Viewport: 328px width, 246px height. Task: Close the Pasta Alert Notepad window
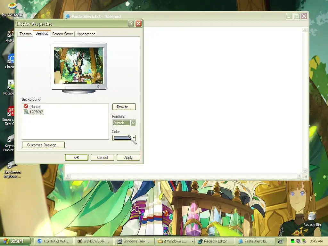point(304,16)
